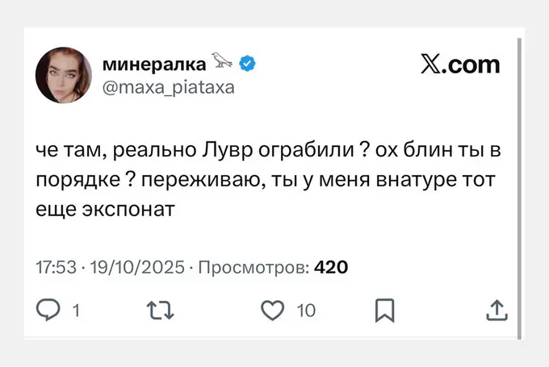Viewport: 549px width, 367px height.
Task: Open the минералка display name
Action: coord(152,64)
